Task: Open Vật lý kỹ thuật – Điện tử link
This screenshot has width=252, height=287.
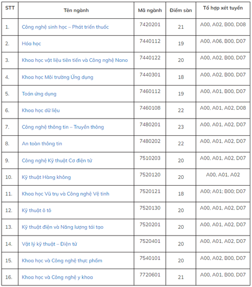Action: (x=49, y=244)
